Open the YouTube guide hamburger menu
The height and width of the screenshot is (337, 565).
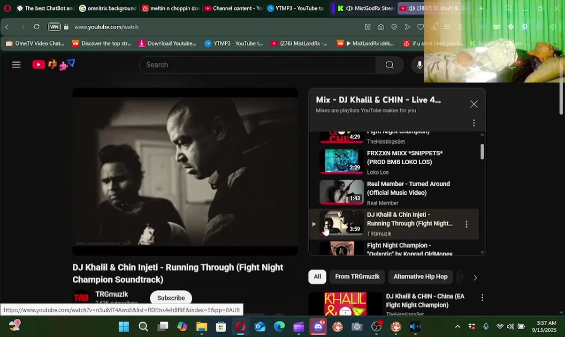coord(16,65)
